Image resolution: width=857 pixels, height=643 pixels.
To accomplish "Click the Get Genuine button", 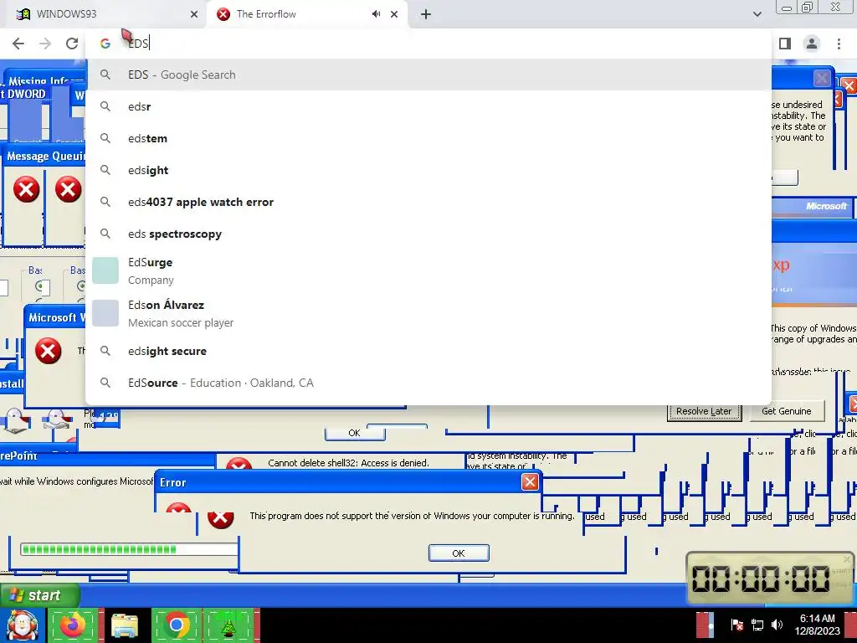I will 787,411.
